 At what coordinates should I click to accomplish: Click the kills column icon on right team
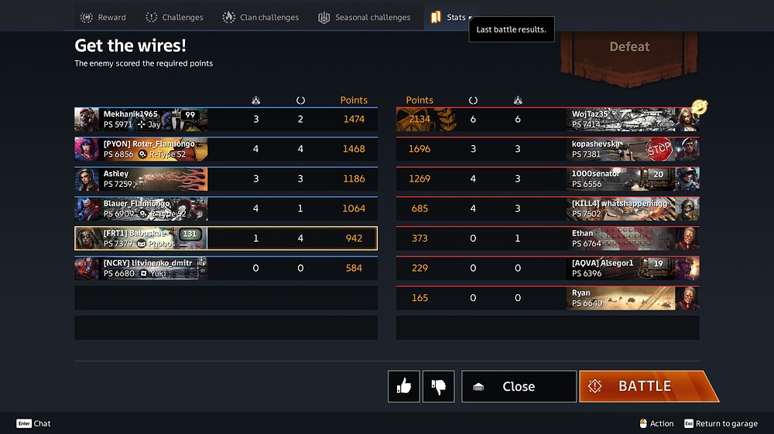coord(518,100)
